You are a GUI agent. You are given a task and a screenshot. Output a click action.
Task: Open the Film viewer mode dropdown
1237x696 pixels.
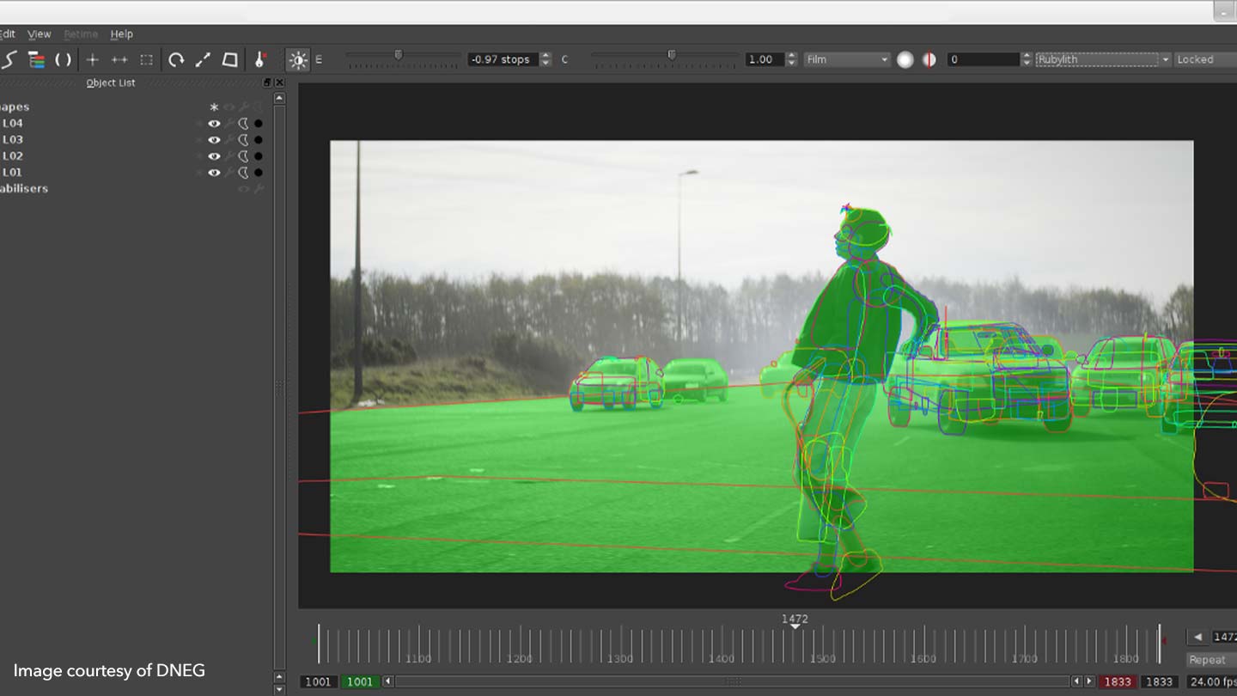[846, 59]
